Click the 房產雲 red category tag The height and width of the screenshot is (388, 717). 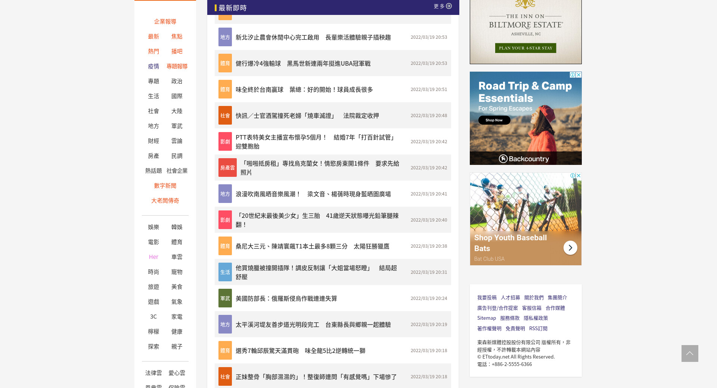tap(227, 168)
